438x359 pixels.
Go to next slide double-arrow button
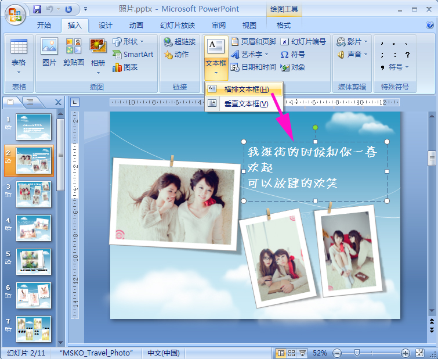click(432, 330)
